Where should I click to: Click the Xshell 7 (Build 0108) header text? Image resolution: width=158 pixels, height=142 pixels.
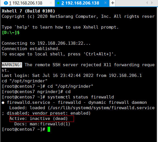28,11
